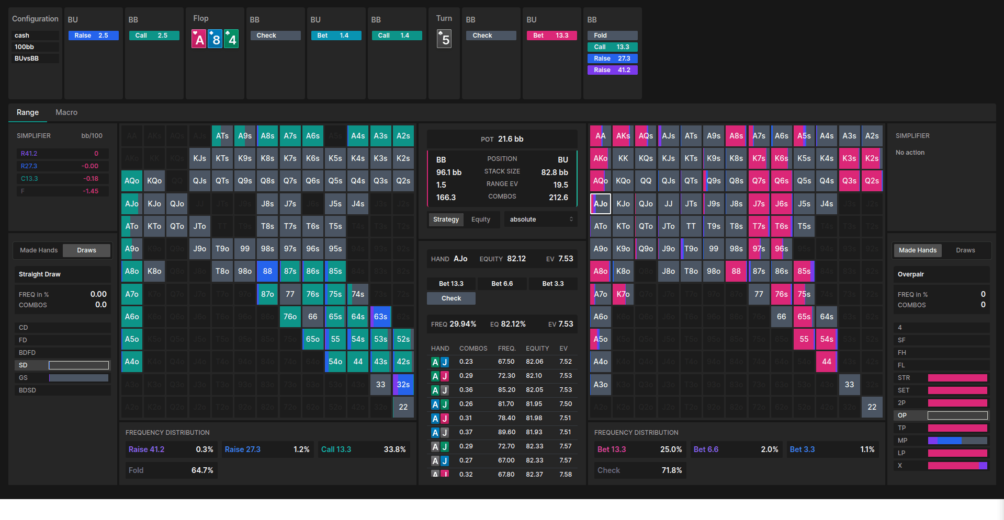Select the 100bb configuration field
1004x520 pixels.
(x=36, y=47)
